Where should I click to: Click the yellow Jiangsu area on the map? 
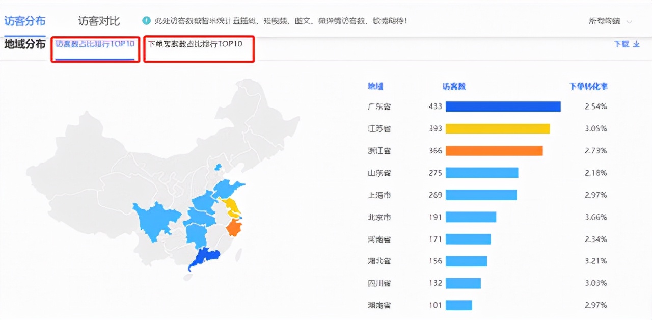coord(232,205)
